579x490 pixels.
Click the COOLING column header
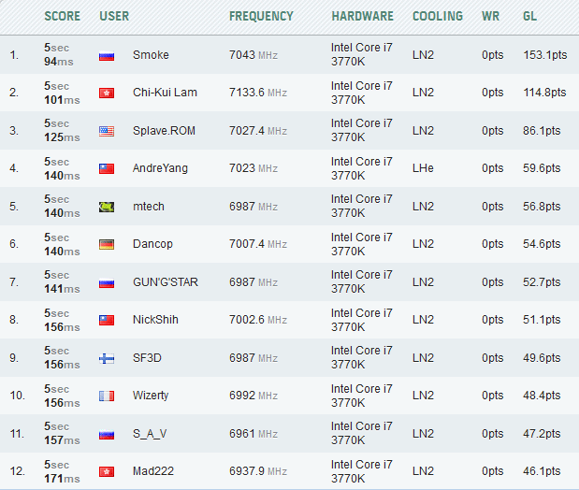[438, 16]
